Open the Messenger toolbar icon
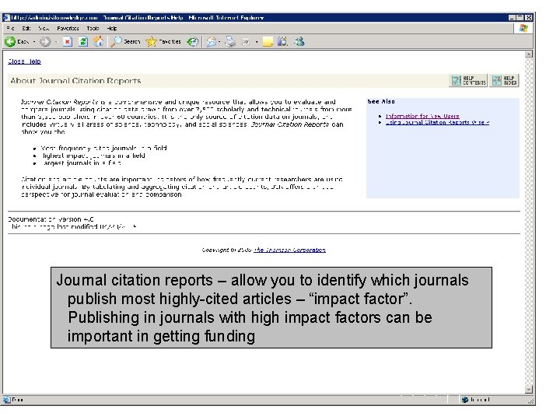The height and width of the screenshot is (420, 560). click(299, 41)
